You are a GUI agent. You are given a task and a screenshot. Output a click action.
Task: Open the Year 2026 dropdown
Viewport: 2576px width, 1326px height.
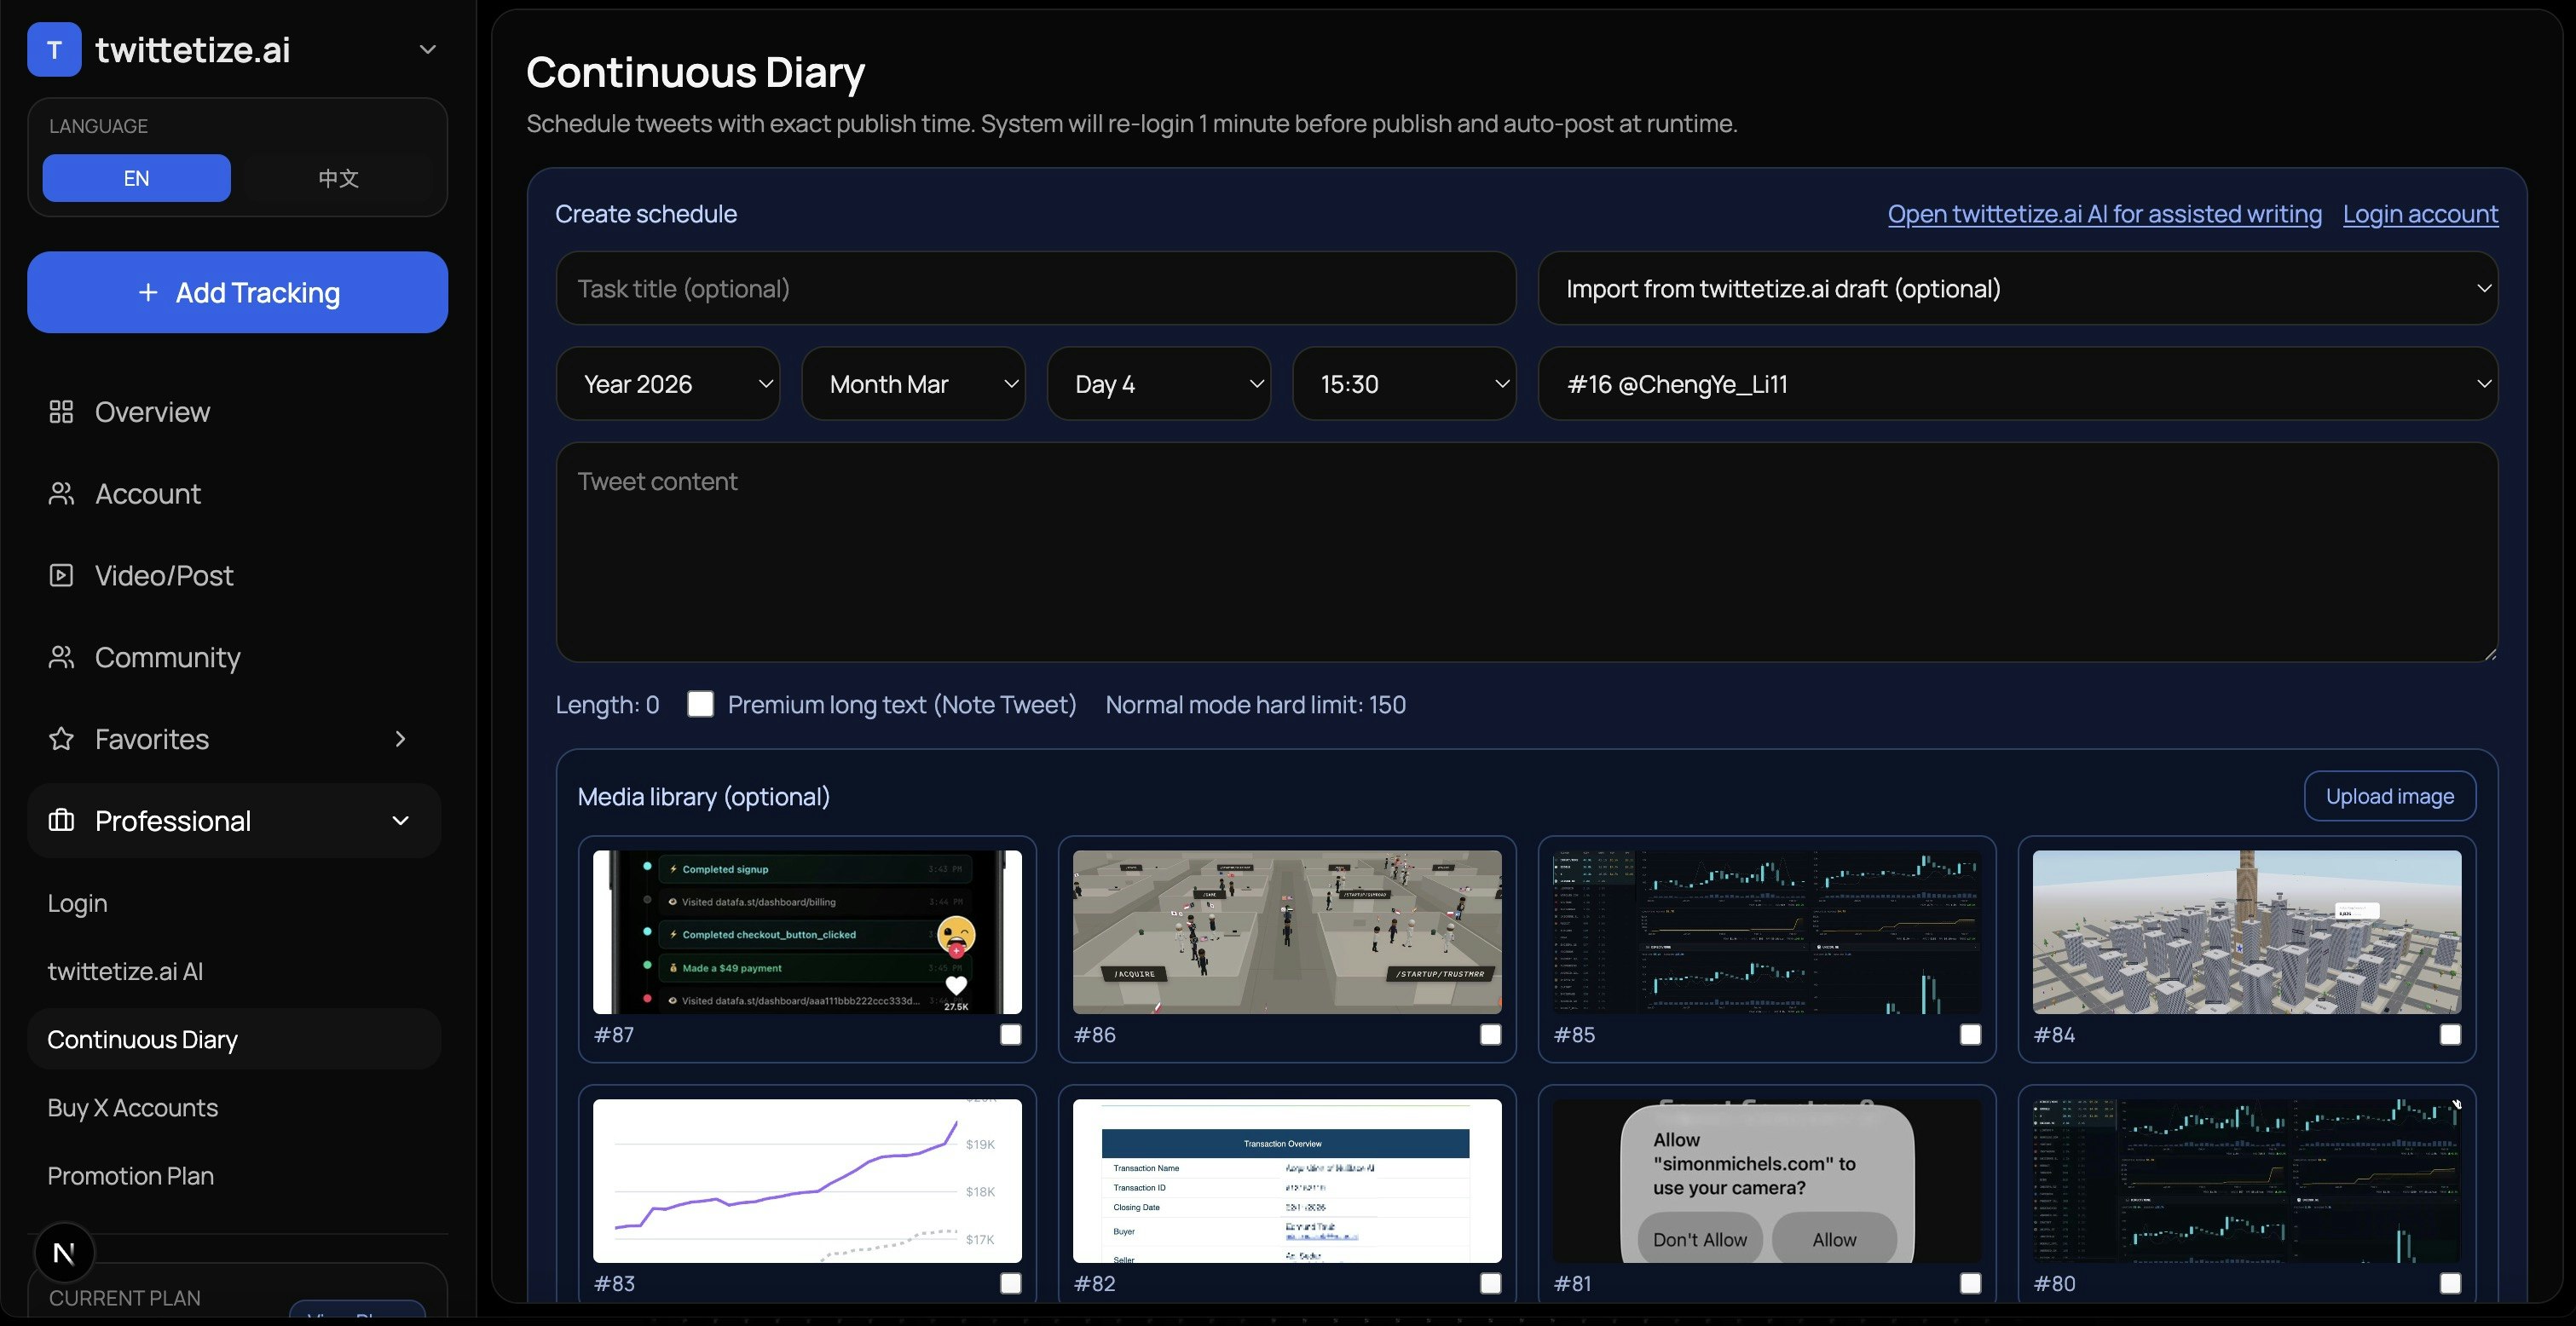point(668,383)
